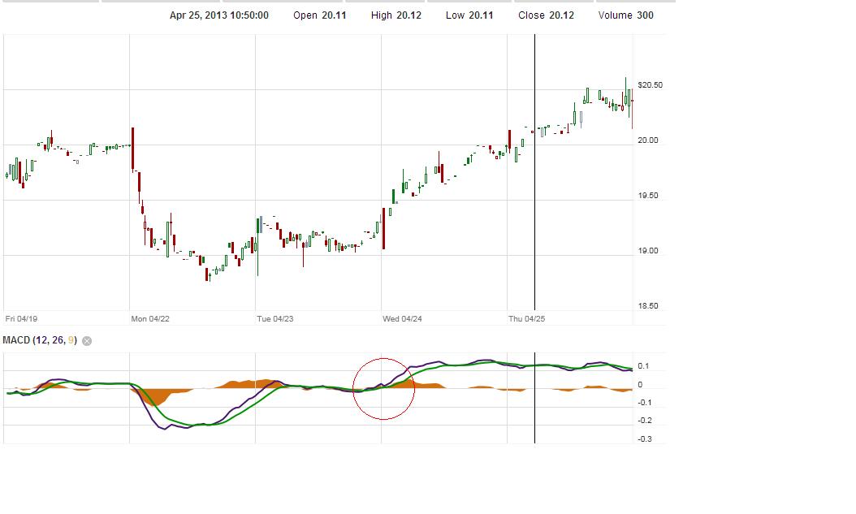Select the Fri 04/19 date label
This screenshot has width=856, height=514.
tap(21, 318)
